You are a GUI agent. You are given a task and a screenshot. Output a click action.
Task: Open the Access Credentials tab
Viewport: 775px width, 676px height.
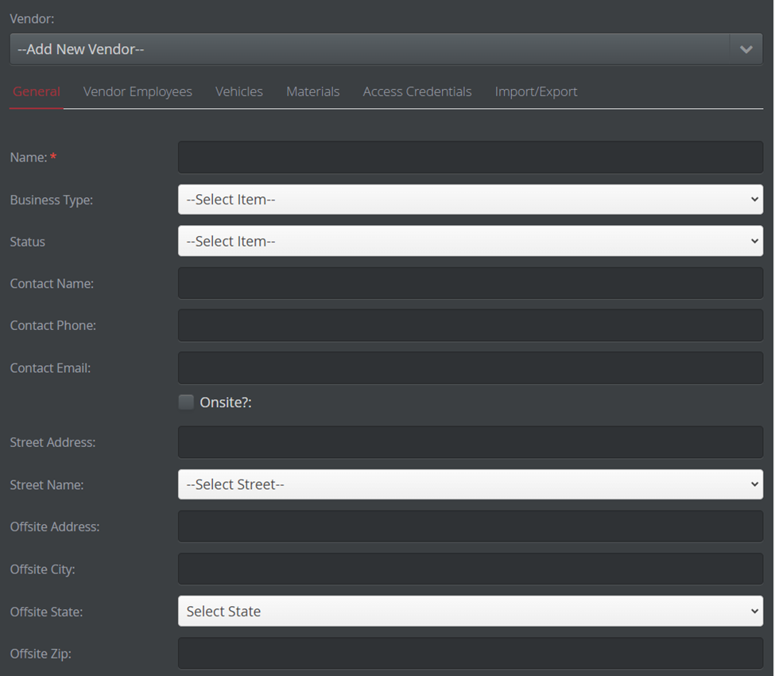tap(417, 92)
